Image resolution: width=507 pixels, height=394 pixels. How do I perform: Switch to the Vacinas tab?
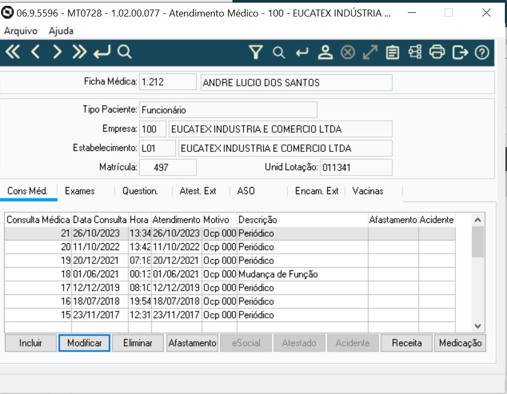coord(367,191)
